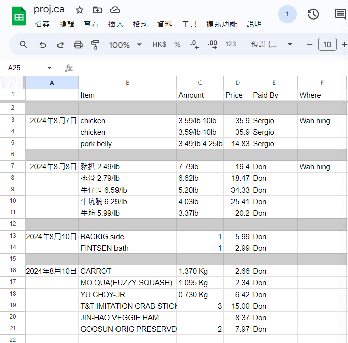The height and width of the screenshot is (343, 348).
Task: Expand the name box A25 dropdown arrow
Action: pos(49,68)
